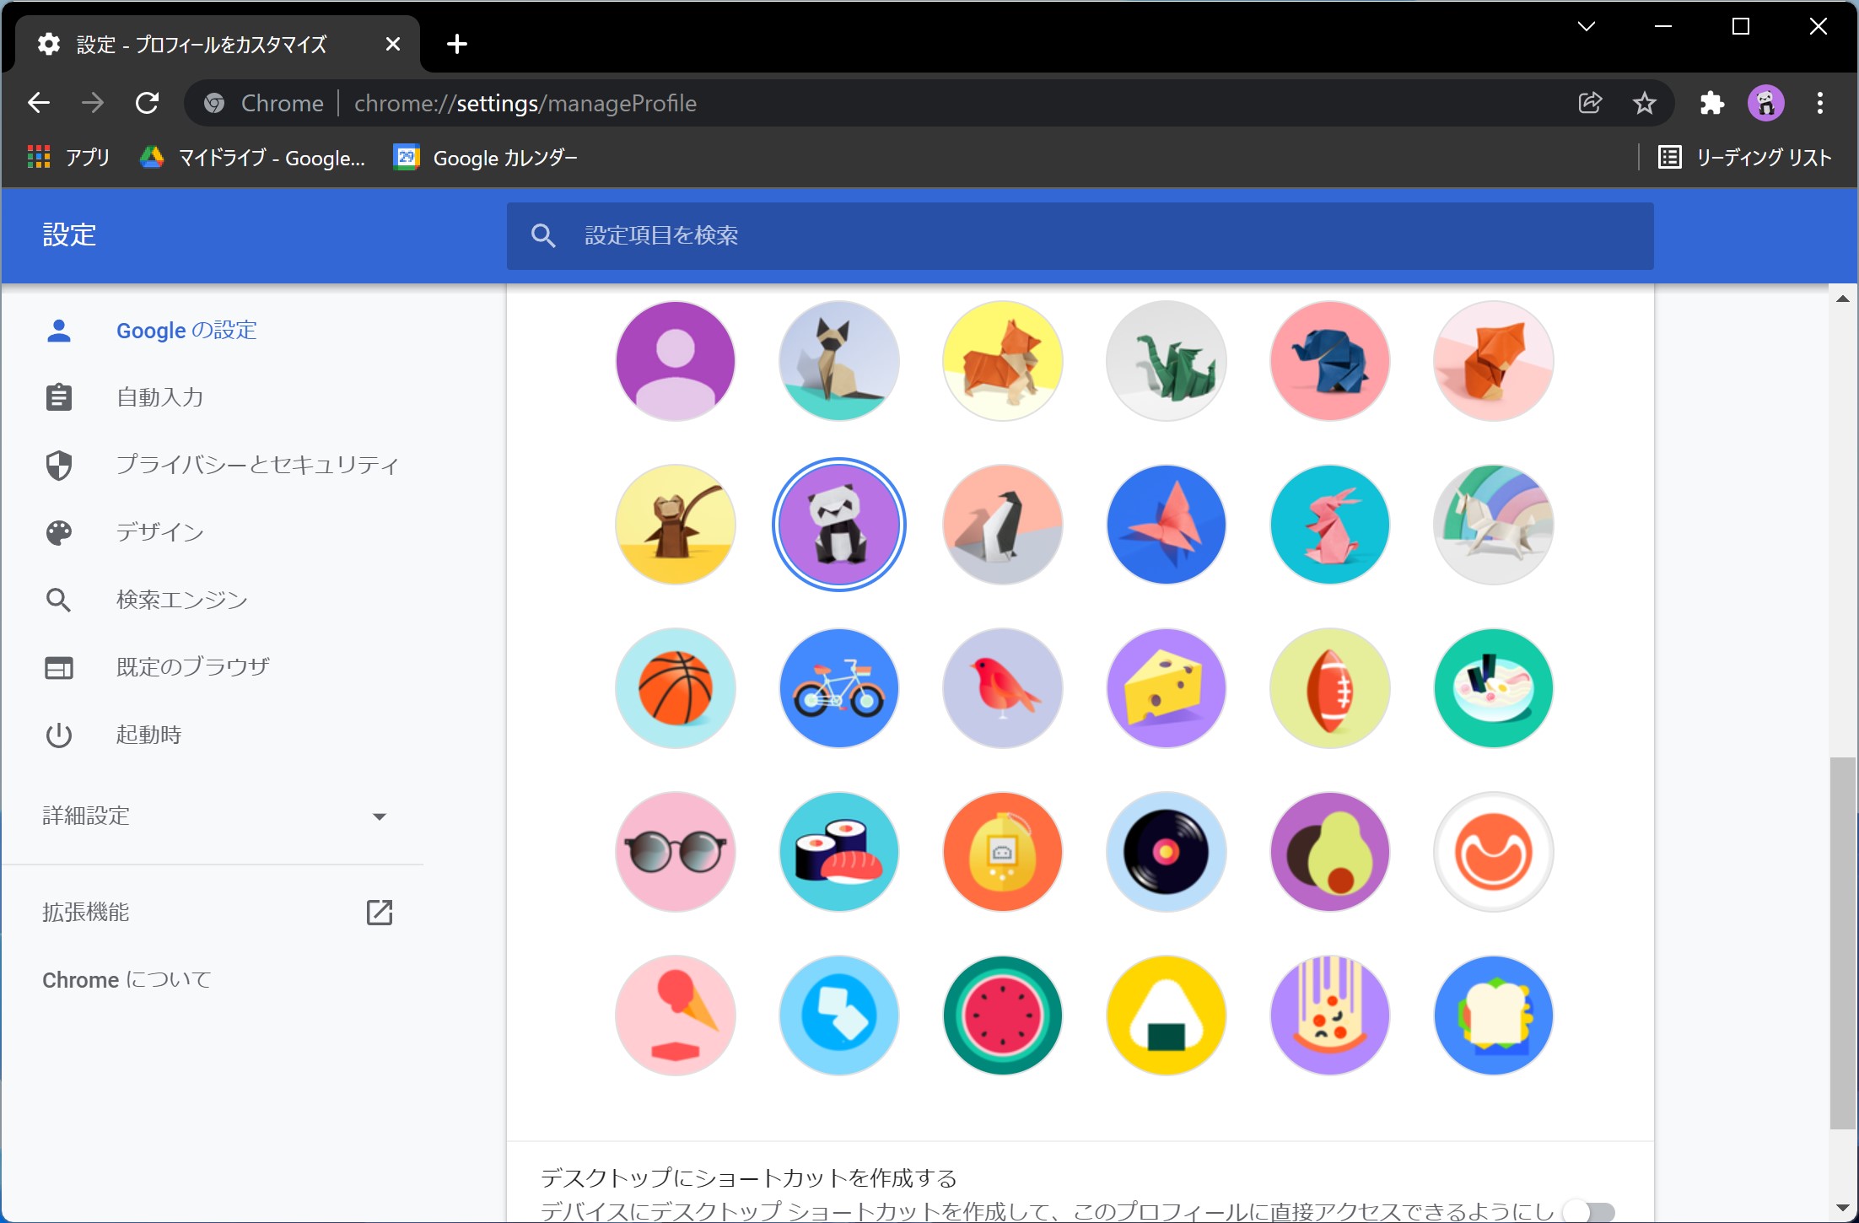This screenshot has width=1859, height=1223.
Task: Pick the onigiri rice ball avatar
Action: click(1166, 1016)
